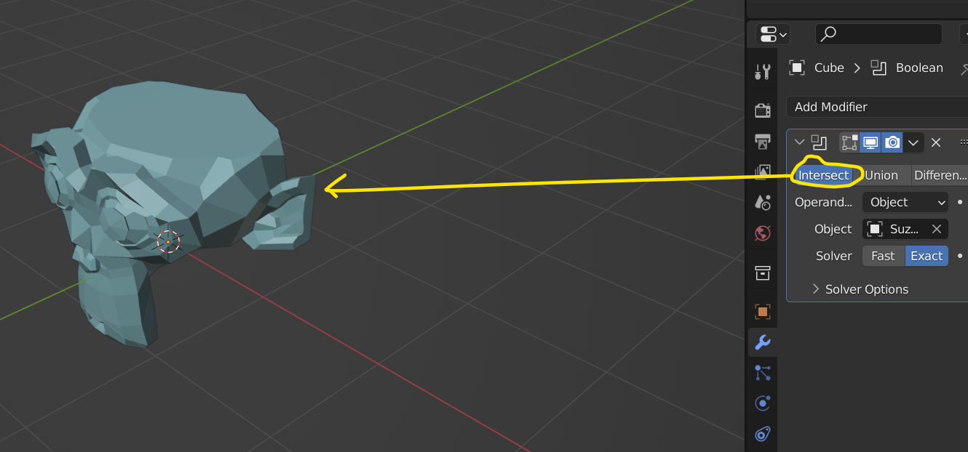Open the Collection properties tab

[762, 273]
